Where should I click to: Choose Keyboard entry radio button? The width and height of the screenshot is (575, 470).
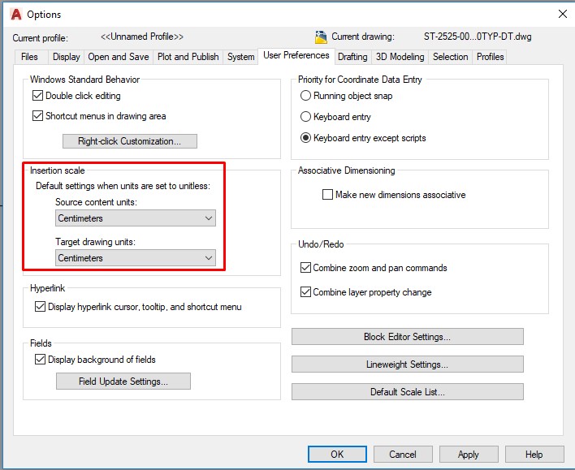(x=306, y=117)
